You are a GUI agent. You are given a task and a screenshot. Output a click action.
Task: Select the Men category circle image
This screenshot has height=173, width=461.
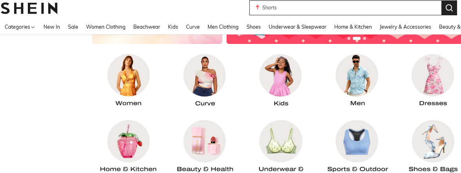[357, 75]
